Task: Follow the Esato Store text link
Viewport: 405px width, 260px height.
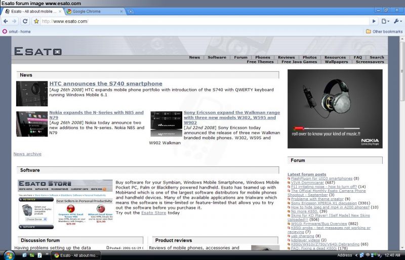Action: 153,213
